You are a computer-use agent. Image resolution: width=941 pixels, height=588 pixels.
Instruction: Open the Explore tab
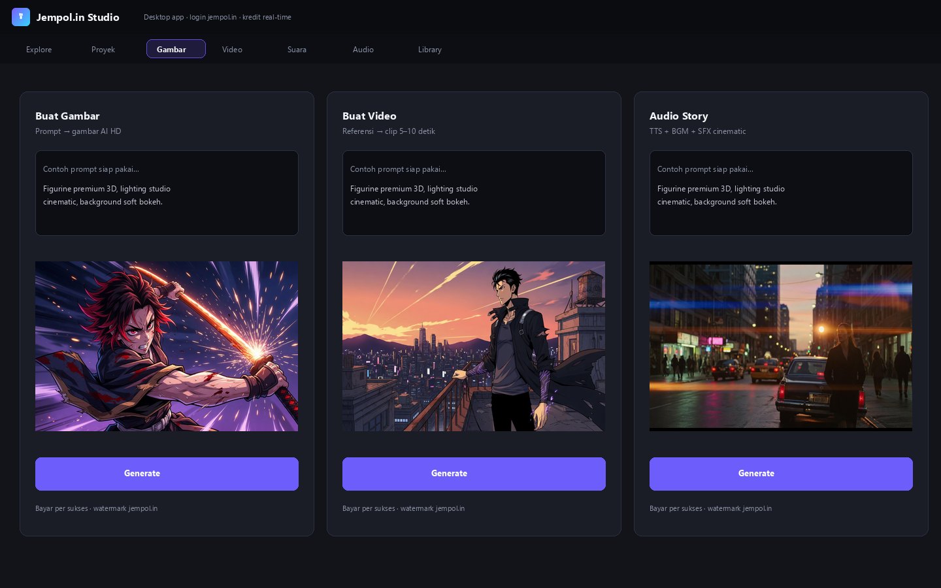[39, 50]
